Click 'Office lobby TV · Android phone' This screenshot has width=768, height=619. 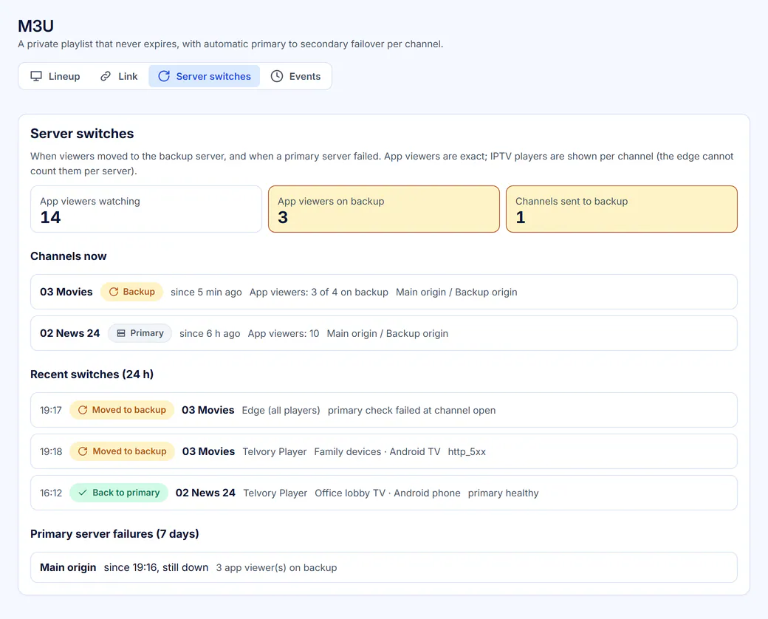tap(388, 493)
